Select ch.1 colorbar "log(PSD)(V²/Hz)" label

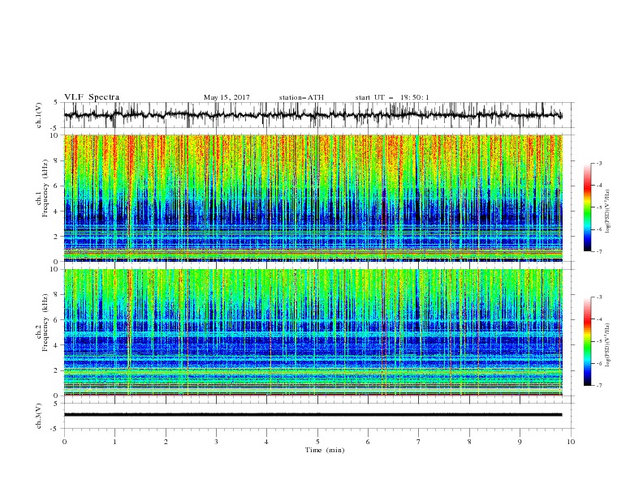pos(607,212)
